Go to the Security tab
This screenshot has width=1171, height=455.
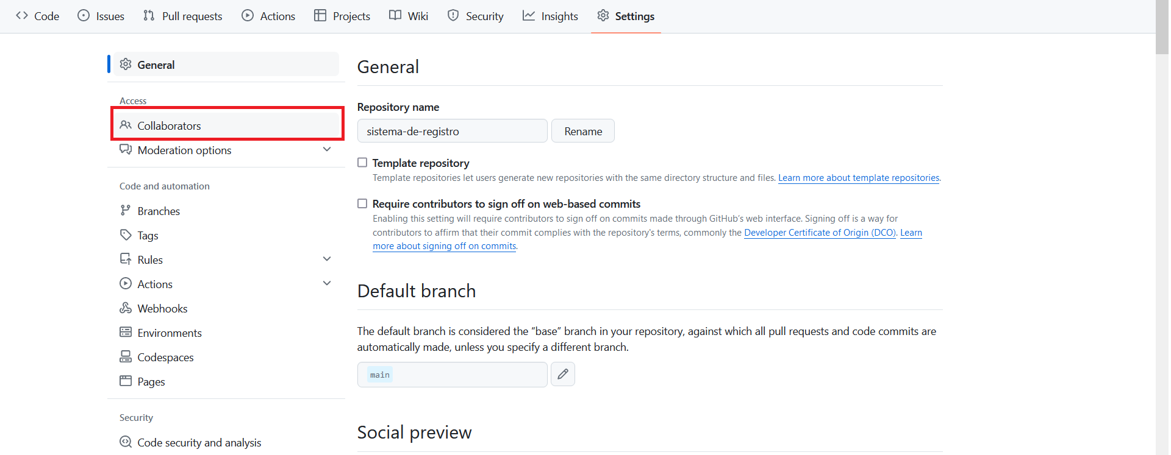[x=476, y=16]
